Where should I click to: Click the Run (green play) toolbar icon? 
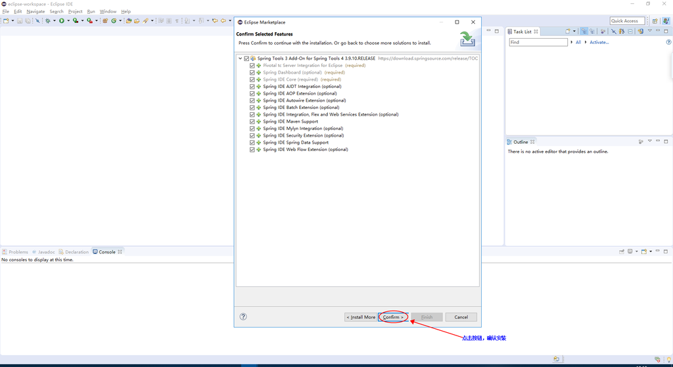click(x=61, y=21)
